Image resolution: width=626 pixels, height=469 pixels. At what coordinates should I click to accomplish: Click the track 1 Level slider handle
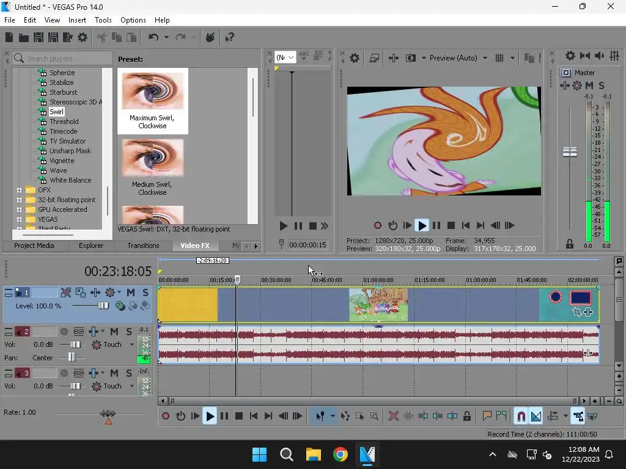click(103, 306)
